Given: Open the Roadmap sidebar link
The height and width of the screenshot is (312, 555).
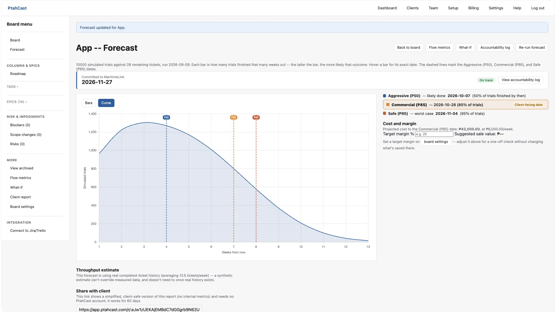Looking at the screenshot, I should [x=18, y=74].
